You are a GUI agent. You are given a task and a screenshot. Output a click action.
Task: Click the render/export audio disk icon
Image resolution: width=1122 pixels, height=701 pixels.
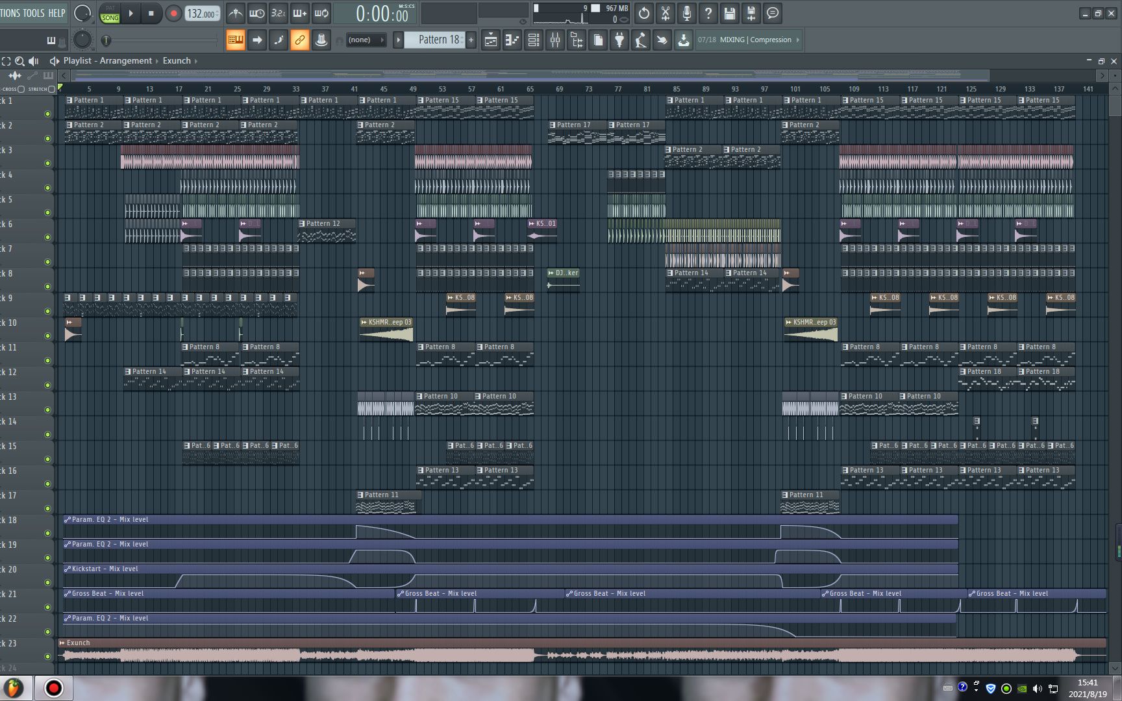tap(751, 13)
